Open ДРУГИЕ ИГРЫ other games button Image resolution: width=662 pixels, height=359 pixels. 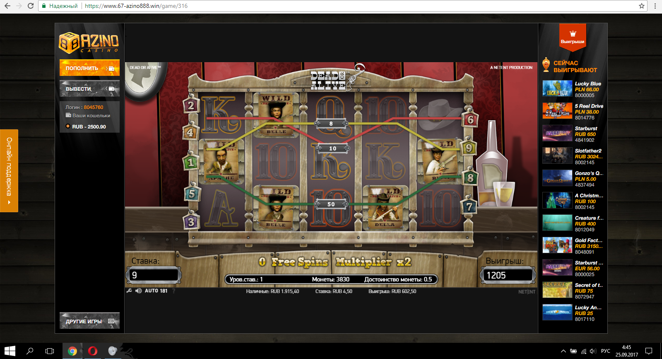point(89,321)
